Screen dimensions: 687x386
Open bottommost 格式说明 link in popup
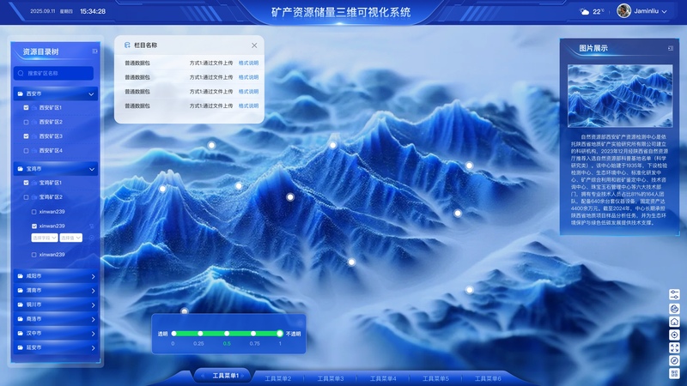[x=248, y=106]
